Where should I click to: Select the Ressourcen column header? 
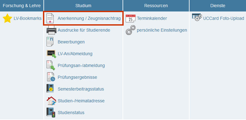pyautogui.click(x=156, y=6)
